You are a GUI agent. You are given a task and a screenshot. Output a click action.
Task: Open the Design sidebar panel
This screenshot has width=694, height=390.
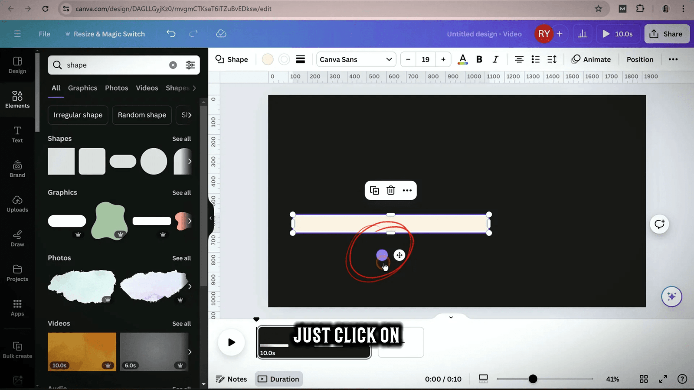point(17,65)
